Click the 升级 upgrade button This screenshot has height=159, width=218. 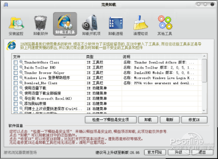coord(179,152)
